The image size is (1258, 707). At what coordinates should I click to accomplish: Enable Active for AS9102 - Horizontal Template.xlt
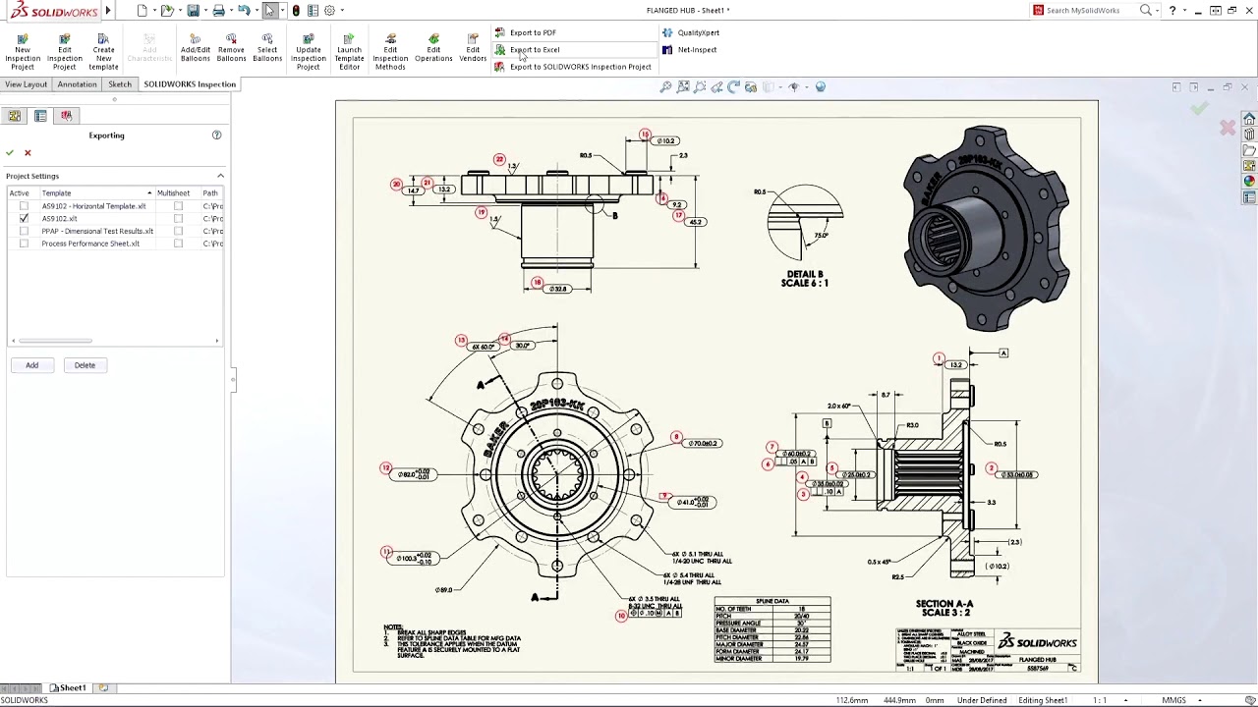(x=24, y=206)
